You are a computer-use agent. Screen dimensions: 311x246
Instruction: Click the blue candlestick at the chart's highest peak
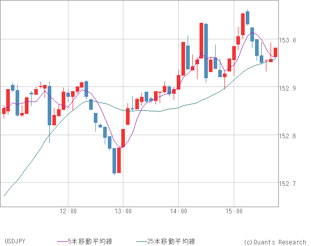click(x=247, y=18)
